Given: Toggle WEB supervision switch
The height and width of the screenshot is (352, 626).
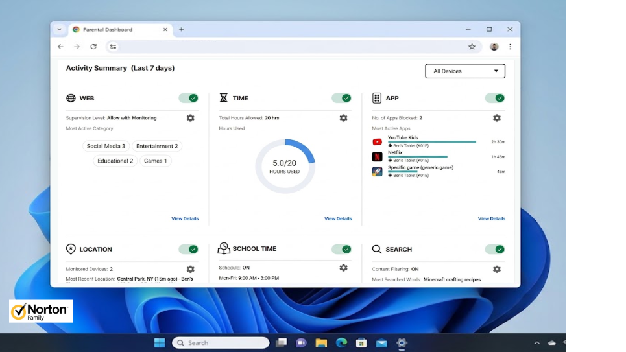Looking at the screenshot, I should 188,98.
